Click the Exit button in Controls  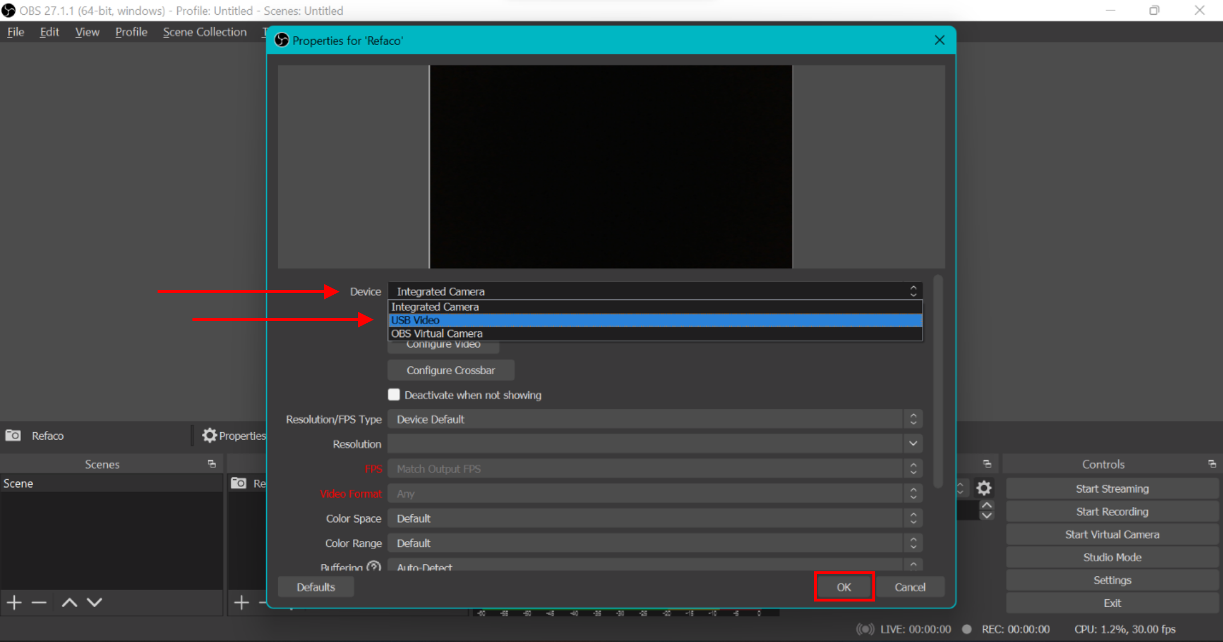pyautogui.click(x=1112, y=603)
